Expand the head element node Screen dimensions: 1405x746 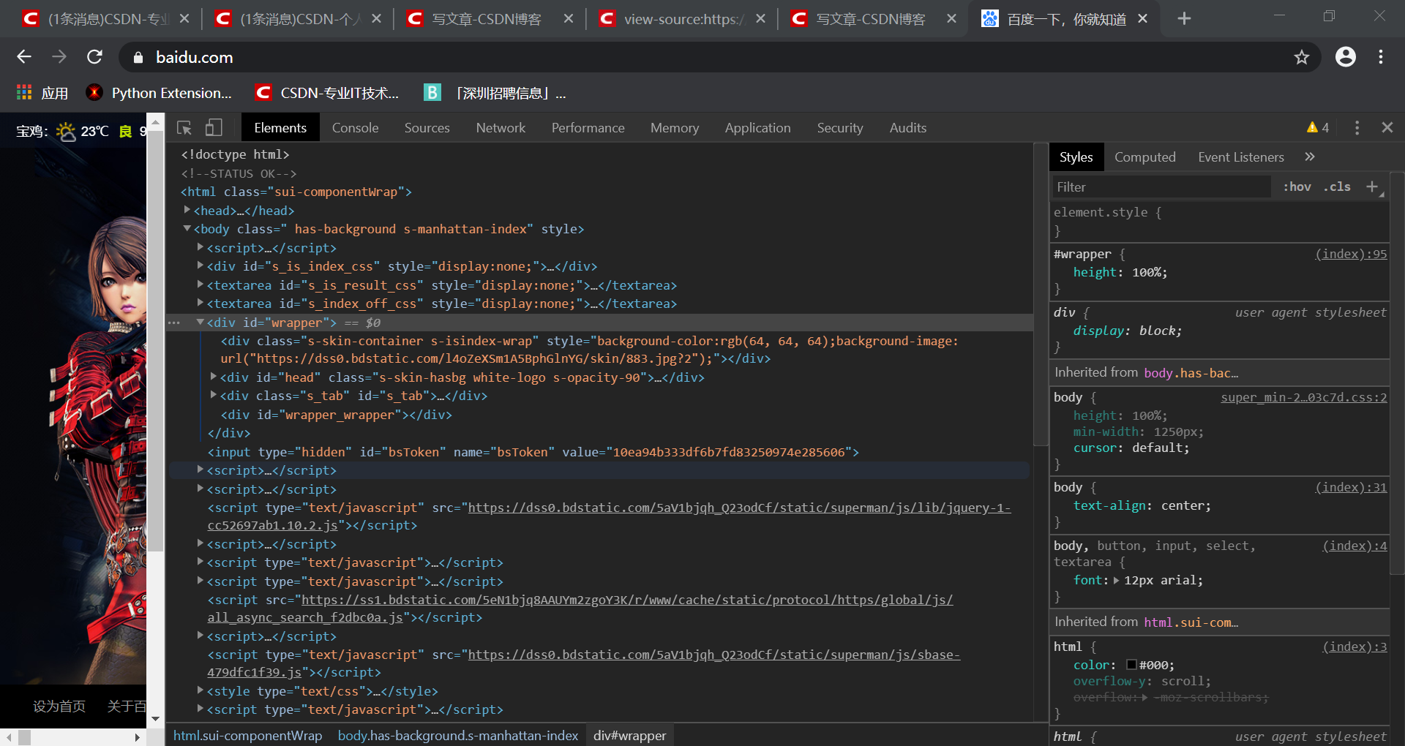point(187,210)
